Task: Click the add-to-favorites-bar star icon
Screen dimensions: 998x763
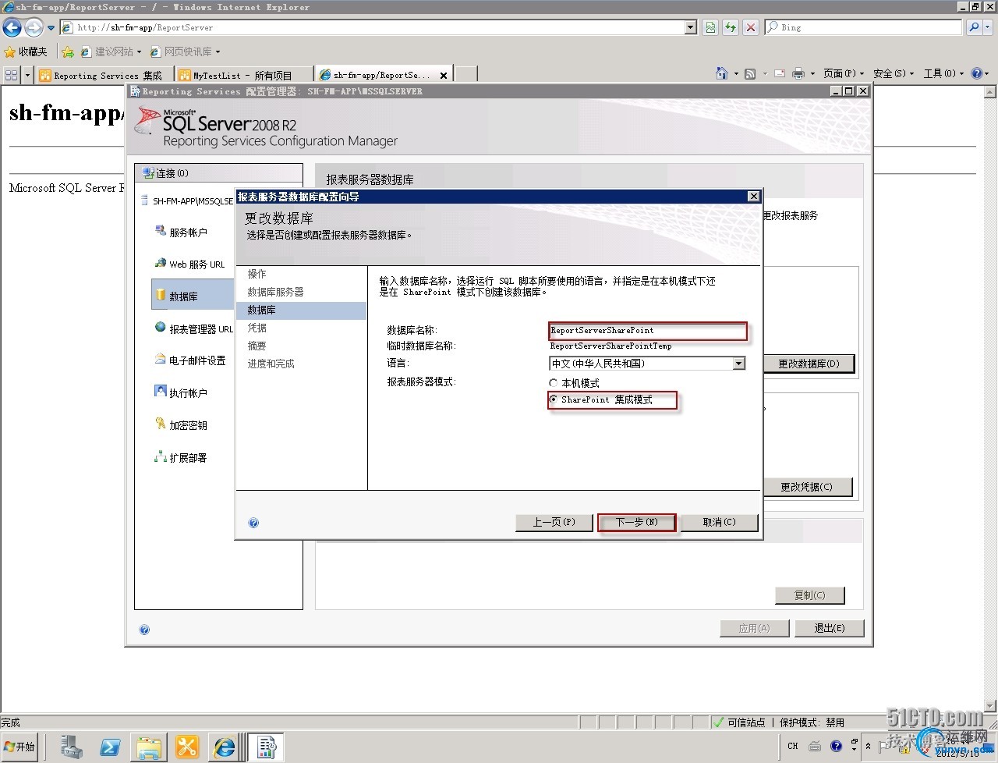Action: tap(68, 51)
